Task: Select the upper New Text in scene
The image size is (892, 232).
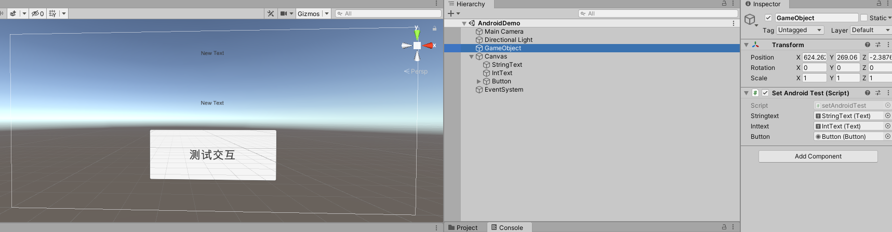Action: click(x=212, y=53)
